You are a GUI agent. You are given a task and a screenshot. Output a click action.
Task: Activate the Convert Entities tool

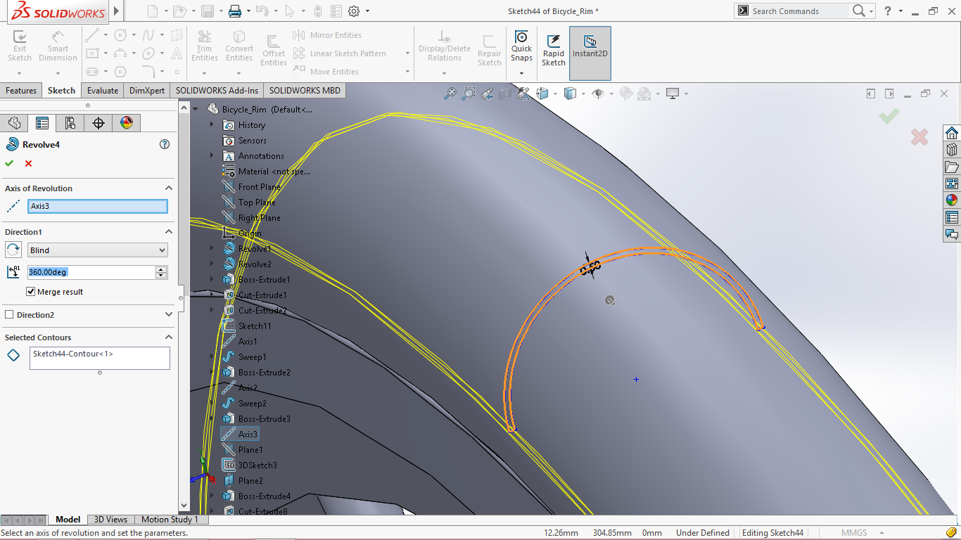tap(239, 46)
